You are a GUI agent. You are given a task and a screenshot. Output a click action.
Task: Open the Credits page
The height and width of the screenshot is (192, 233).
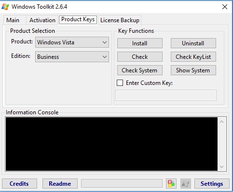(19, 183)
